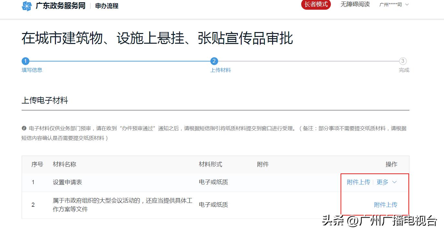
Task: Select the 完成 step label
Action: (404, 70)
